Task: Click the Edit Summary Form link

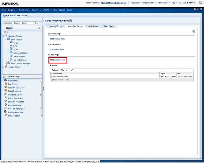Action: coord(57,60)
